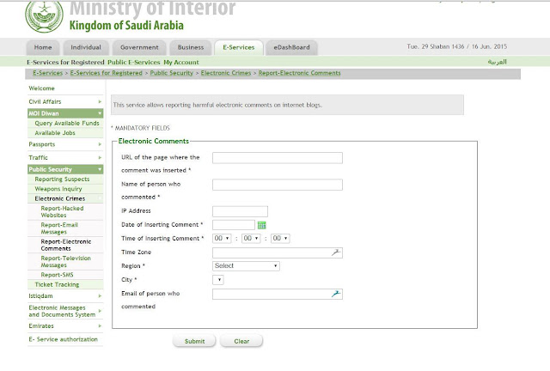Switch language to Arabic
550x371 pixels.
(497, 62)
